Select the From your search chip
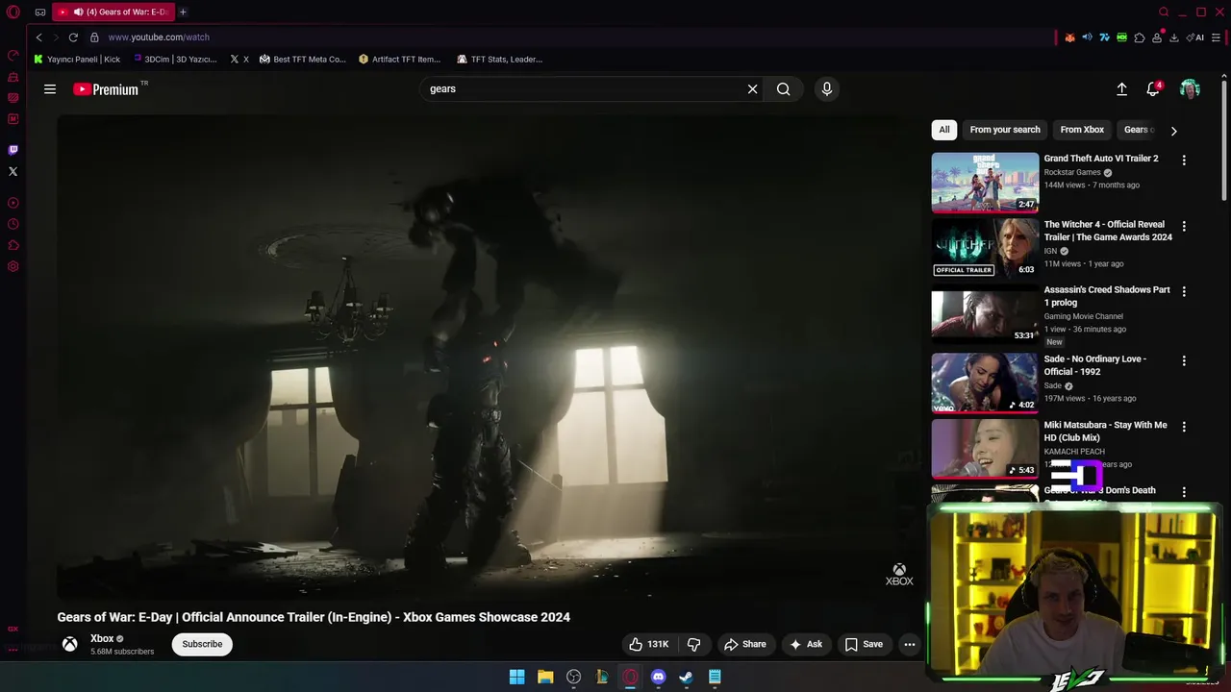Image resolution: width=1231 pixels, height=692 pixels. (x=1005, y=130)
